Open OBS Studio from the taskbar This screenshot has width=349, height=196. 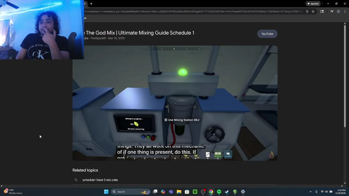203,192
